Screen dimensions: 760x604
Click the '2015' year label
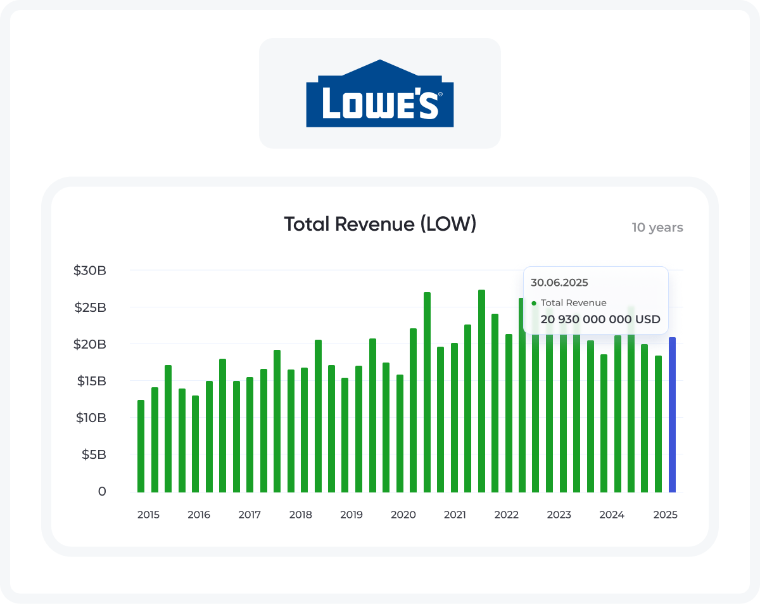coord(148,515)
